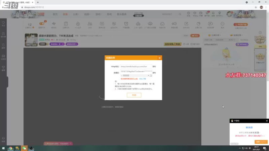Screen dimensions: 269x151
Task: Open the fans two-person toolbar icon
Action: (x=90, y=23)
